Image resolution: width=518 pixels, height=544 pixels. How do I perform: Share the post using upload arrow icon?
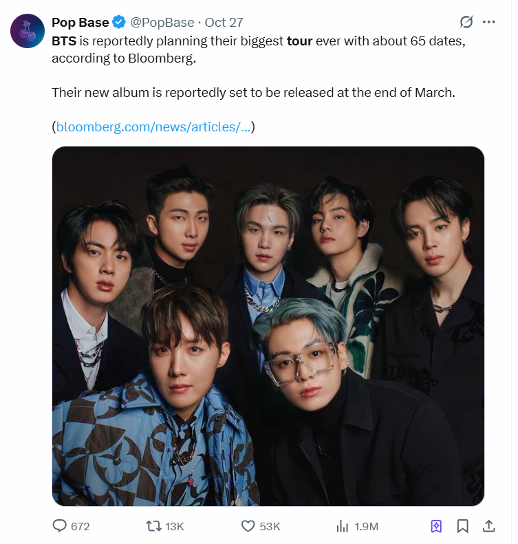coord(489,526)
